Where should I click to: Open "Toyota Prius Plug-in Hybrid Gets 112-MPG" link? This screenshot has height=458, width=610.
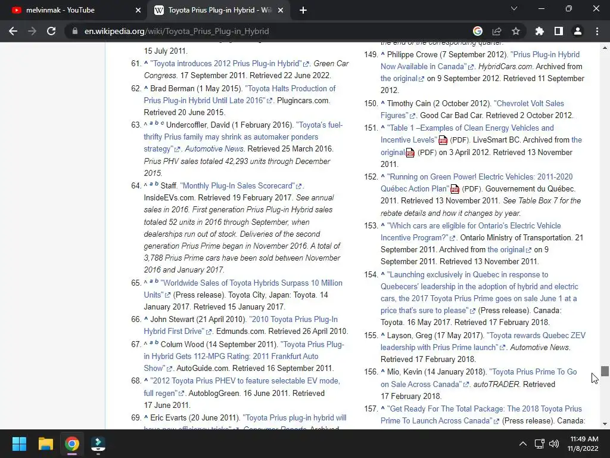click(x=244, y=356)
